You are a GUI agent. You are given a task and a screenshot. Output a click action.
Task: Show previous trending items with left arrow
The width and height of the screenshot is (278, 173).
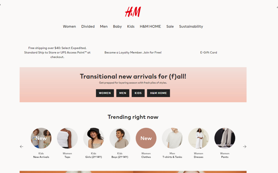22,147
